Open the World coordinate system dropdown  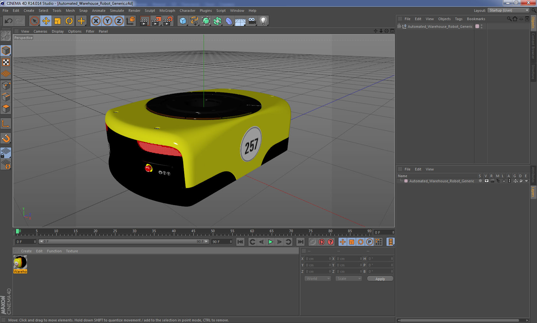tap(317, 279)
